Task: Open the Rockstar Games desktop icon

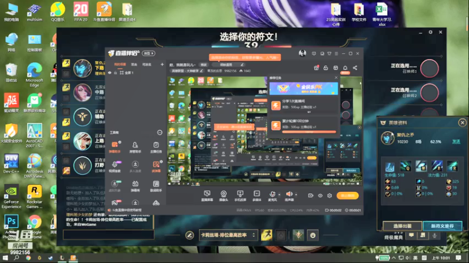Action: 35,196
